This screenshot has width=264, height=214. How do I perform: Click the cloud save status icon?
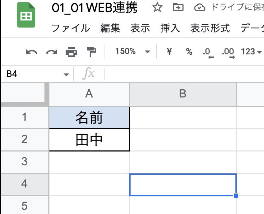click(x=199, y=7)
